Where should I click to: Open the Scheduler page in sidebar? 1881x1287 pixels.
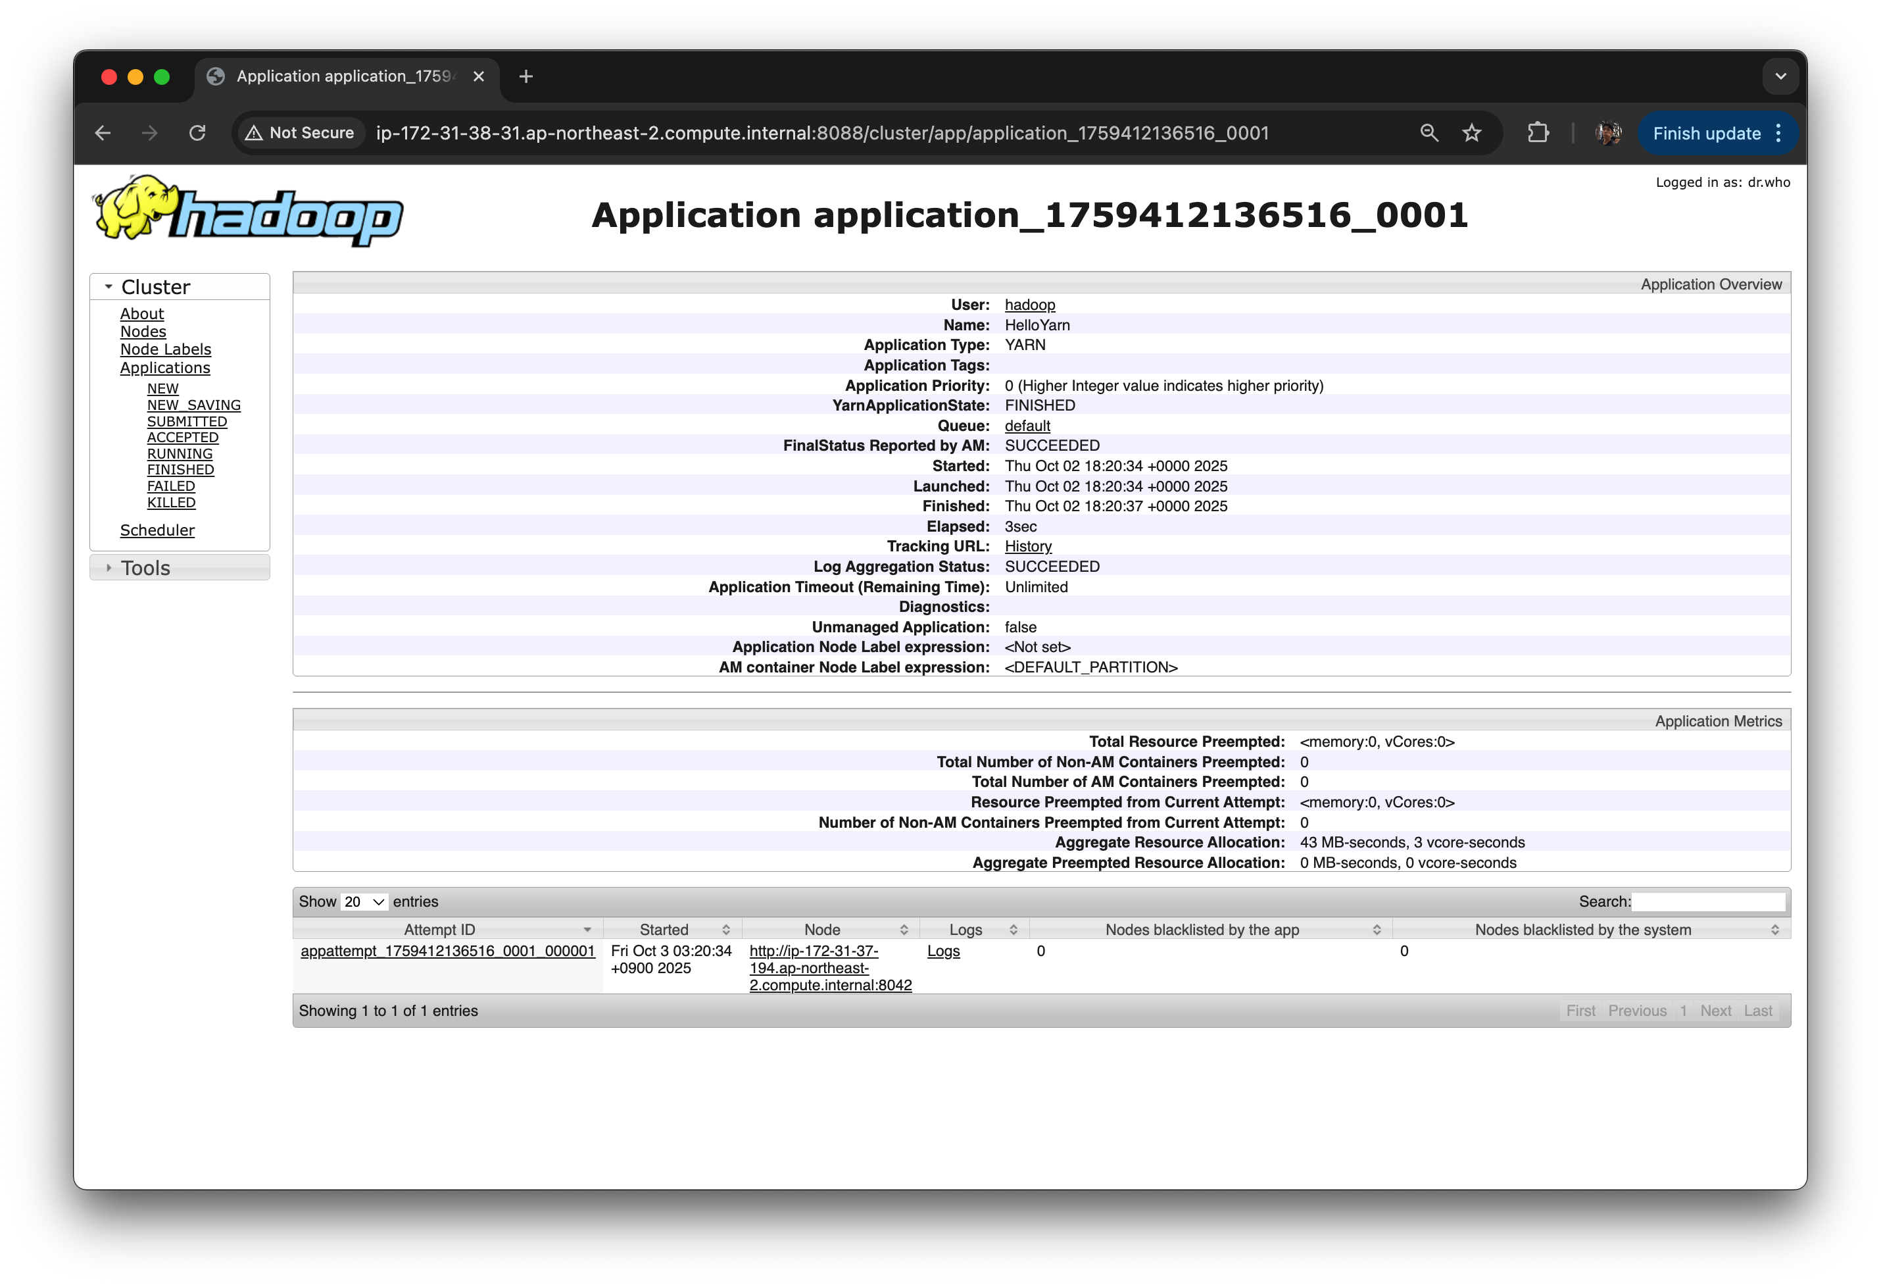point(157,530)
